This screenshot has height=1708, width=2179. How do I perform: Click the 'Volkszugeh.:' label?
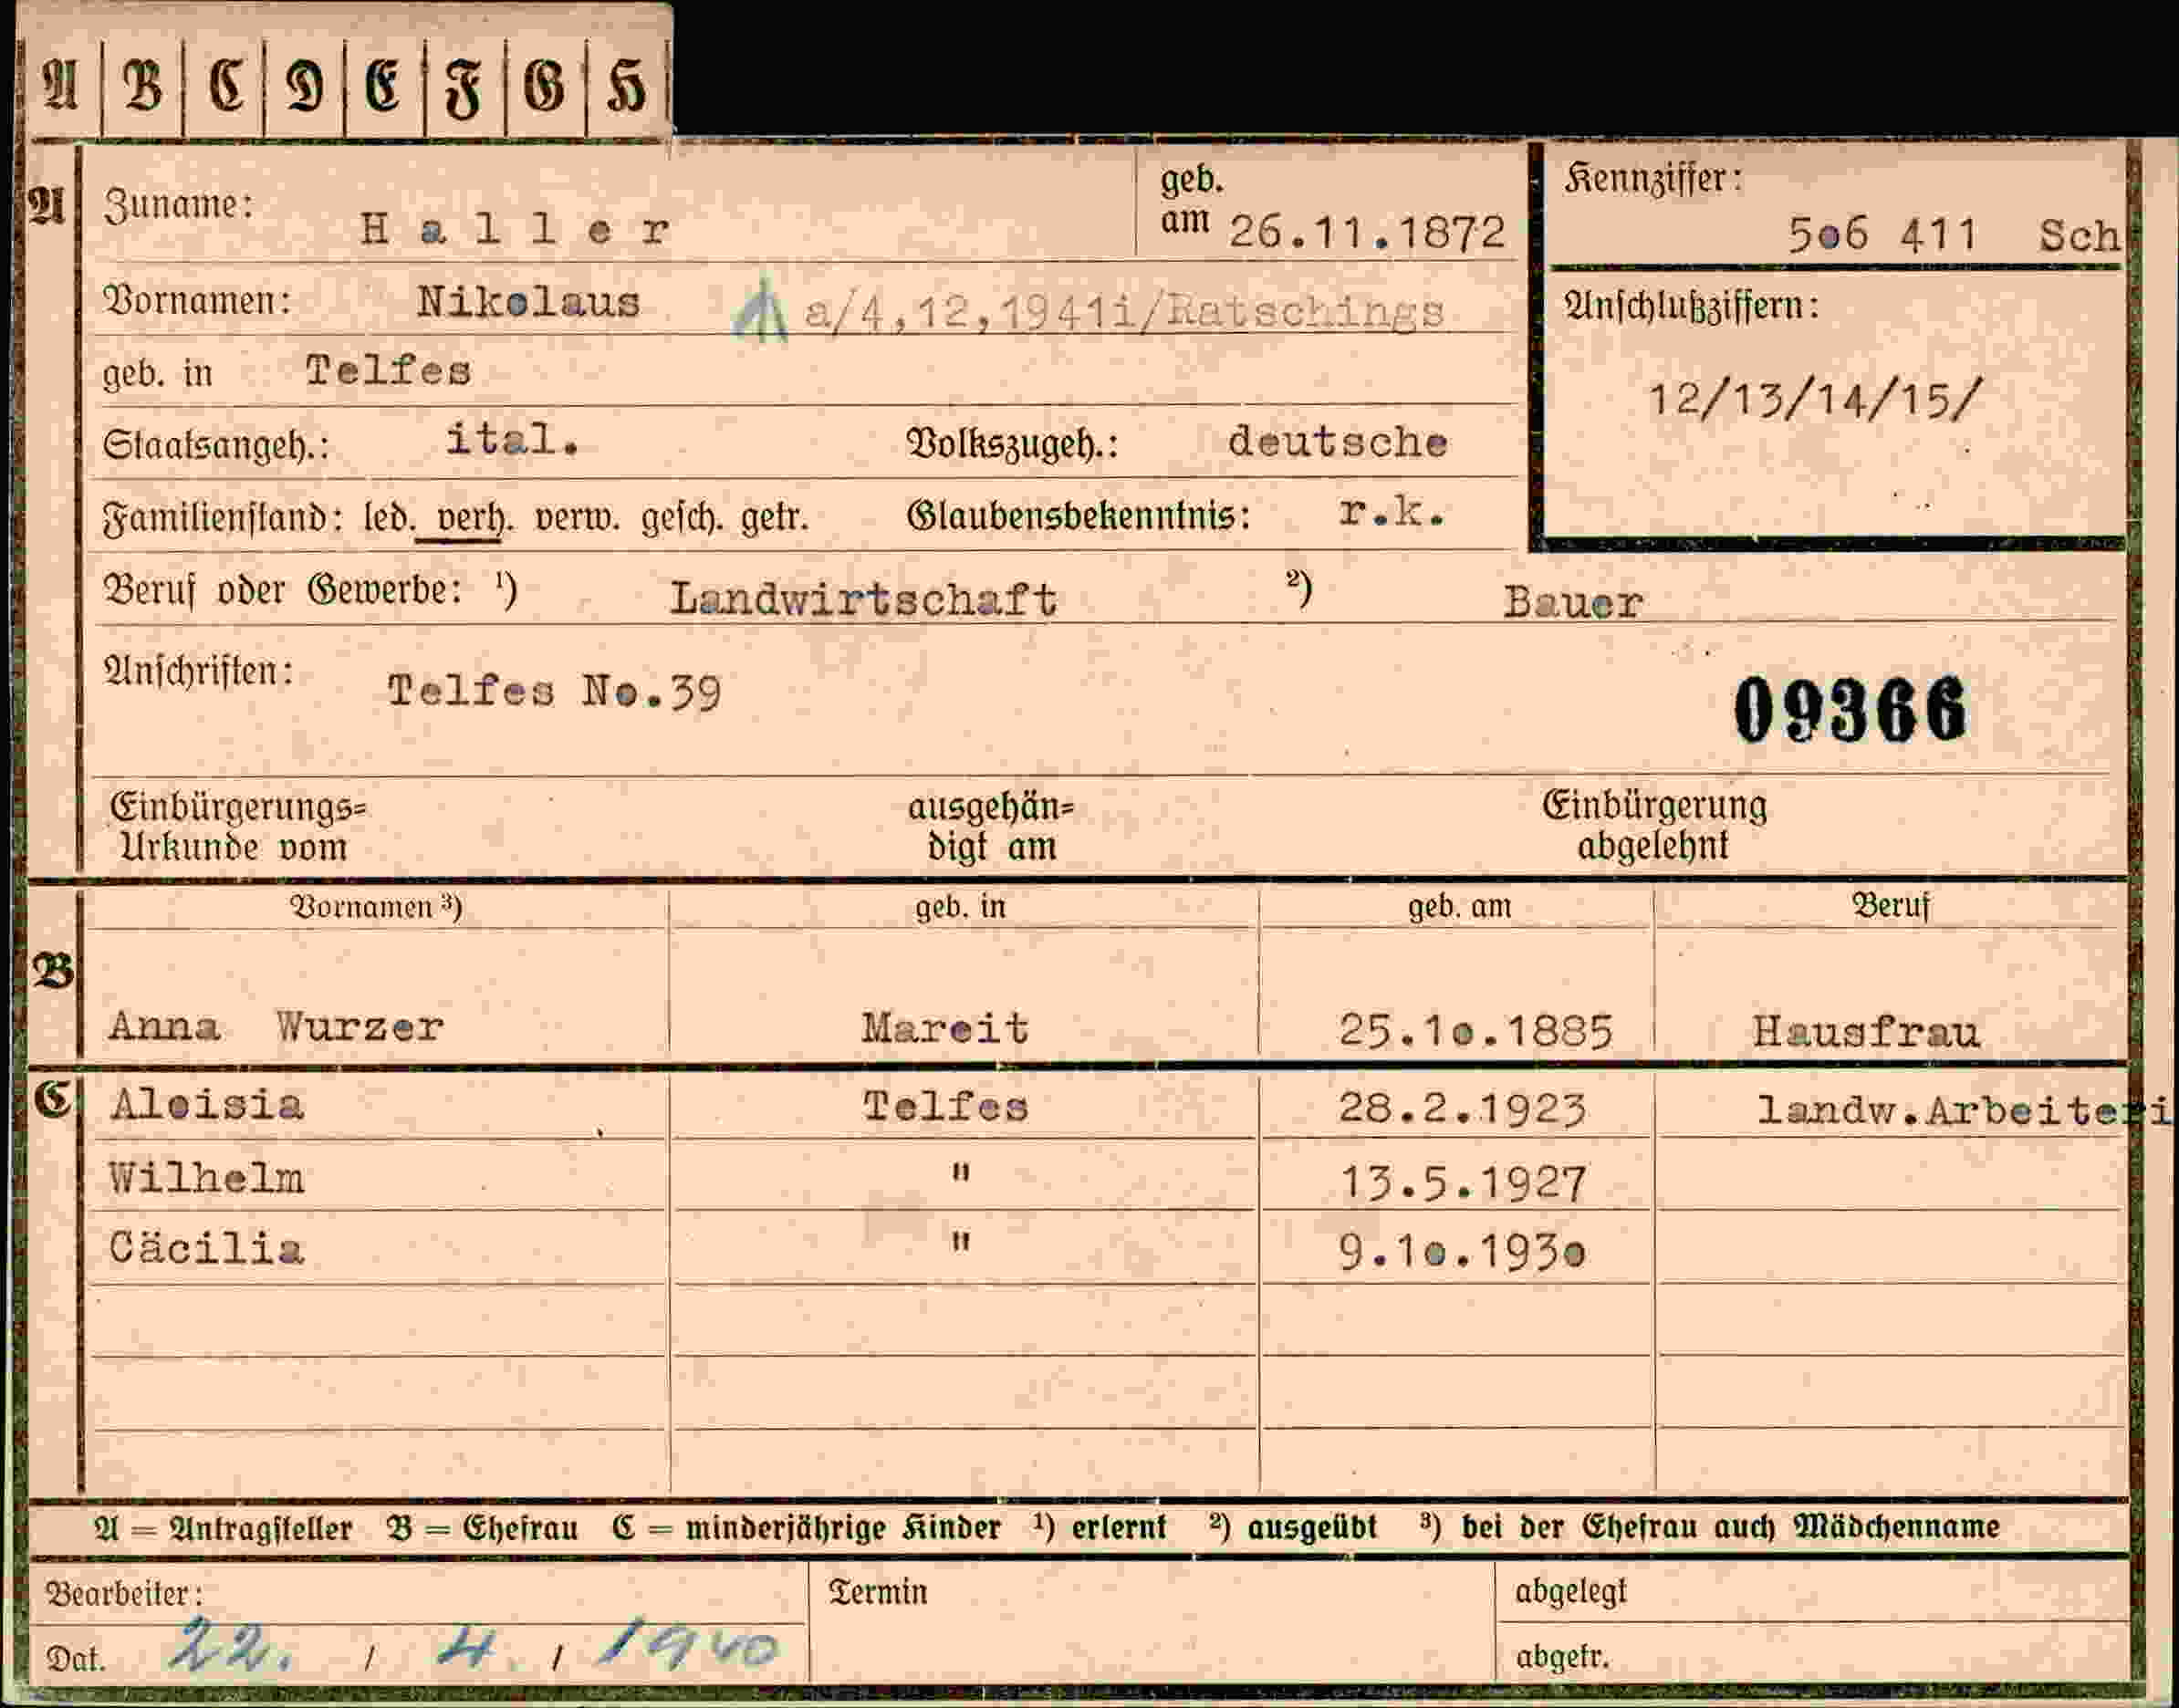(x=1011, y=445)
